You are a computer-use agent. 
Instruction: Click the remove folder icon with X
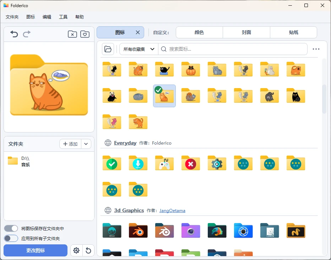[72, 34]
